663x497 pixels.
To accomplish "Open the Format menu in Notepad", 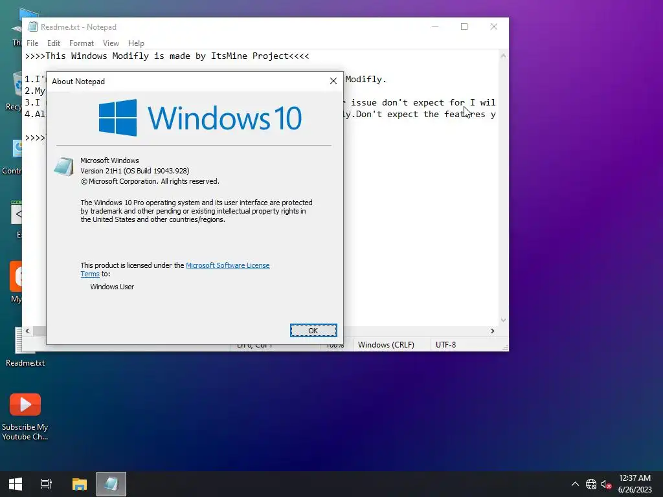I will coord(81,43).
